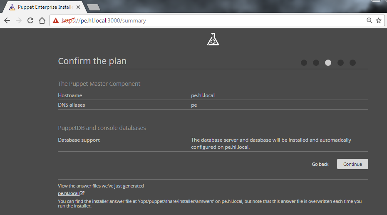Click the first progress step dot

pos(304,63)
